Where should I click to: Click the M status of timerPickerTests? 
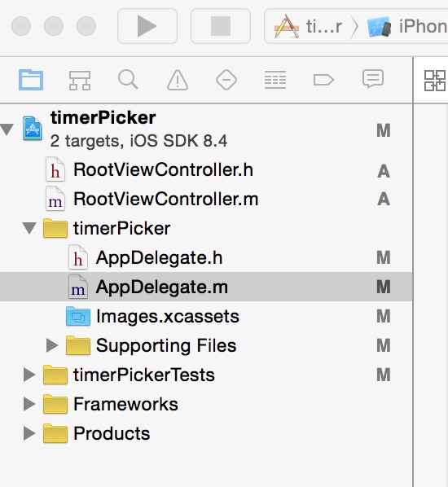[x=384, y=375]
